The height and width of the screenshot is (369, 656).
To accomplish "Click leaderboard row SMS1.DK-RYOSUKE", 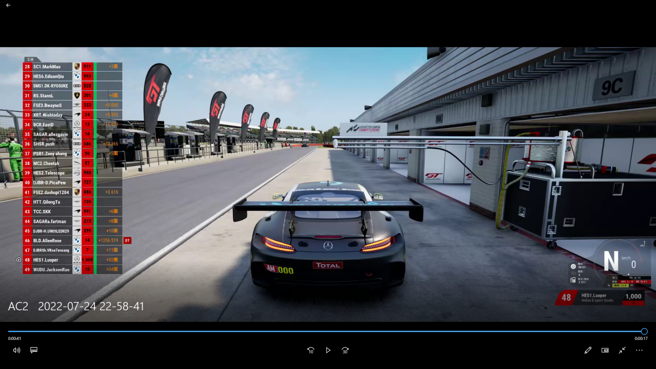I will 72,86.
